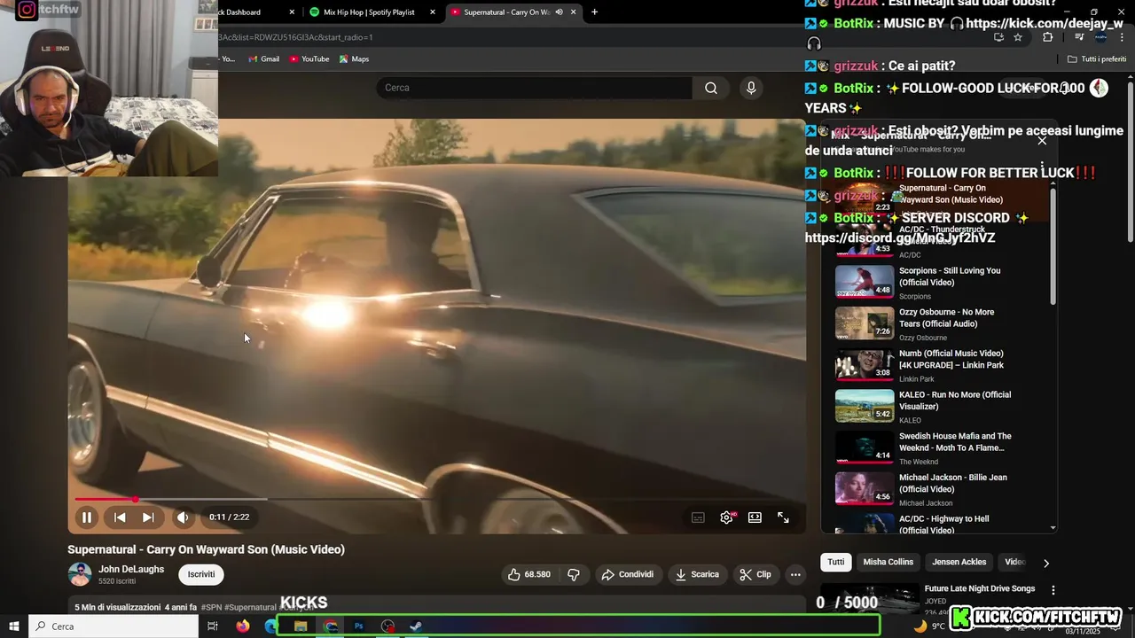Seek using the red video progress bar
The height and width of the screenshot is (638, 1135).
coord(436,500)
